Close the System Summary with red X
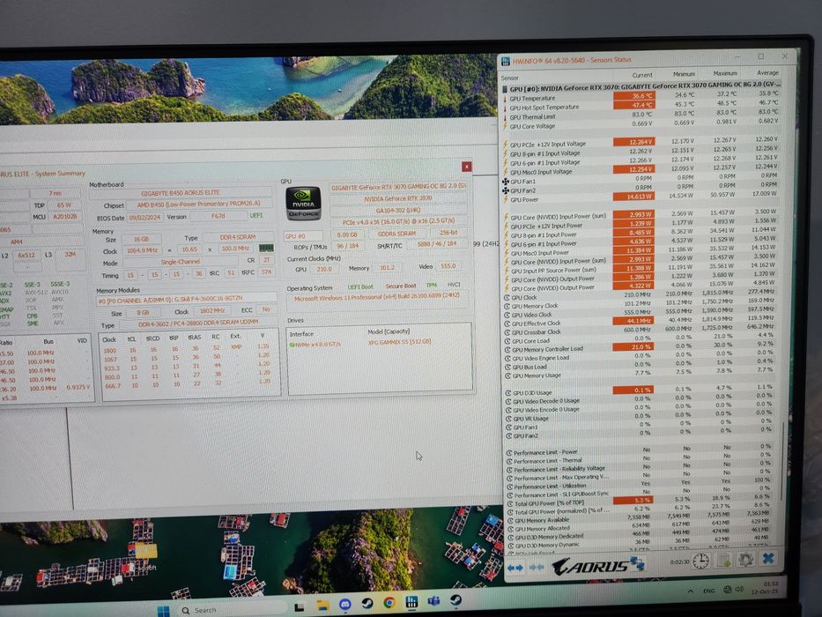The width and height of the screenshot is (822, 617). click(466, 167)
